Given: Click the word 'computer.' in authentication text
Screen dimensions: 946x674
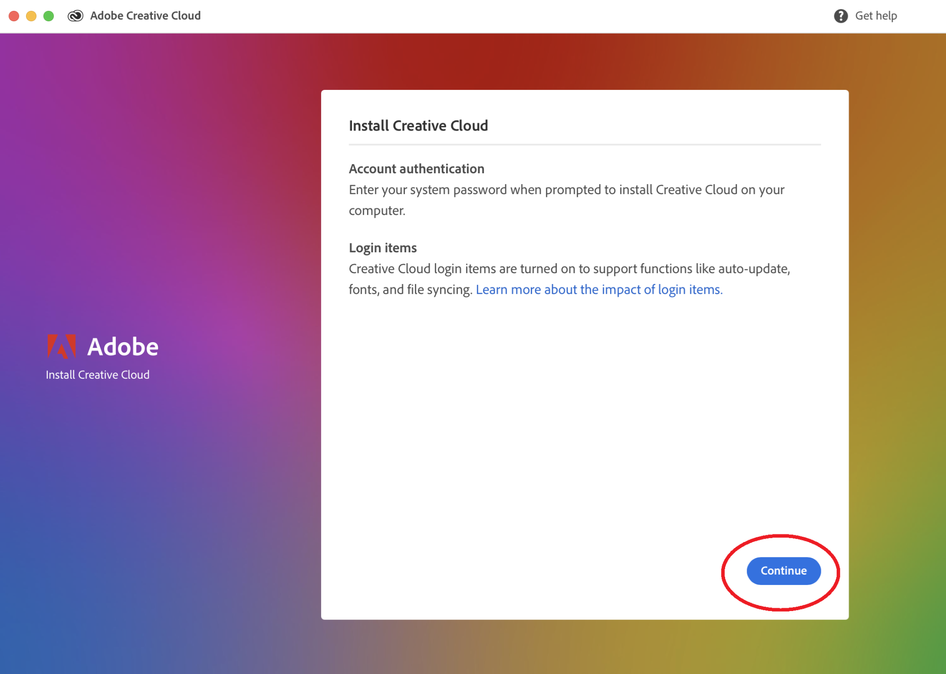Looking at the screenshot, I should click(x=377, y=211).
